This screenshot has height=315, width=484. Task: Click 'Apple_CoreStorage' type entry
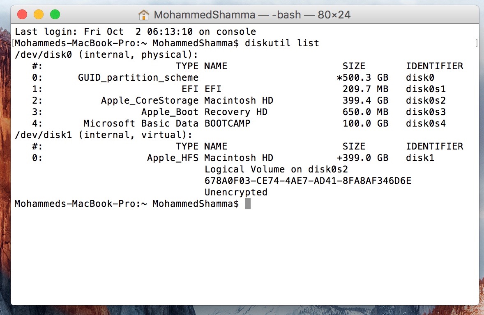click(x=150, y=101)
